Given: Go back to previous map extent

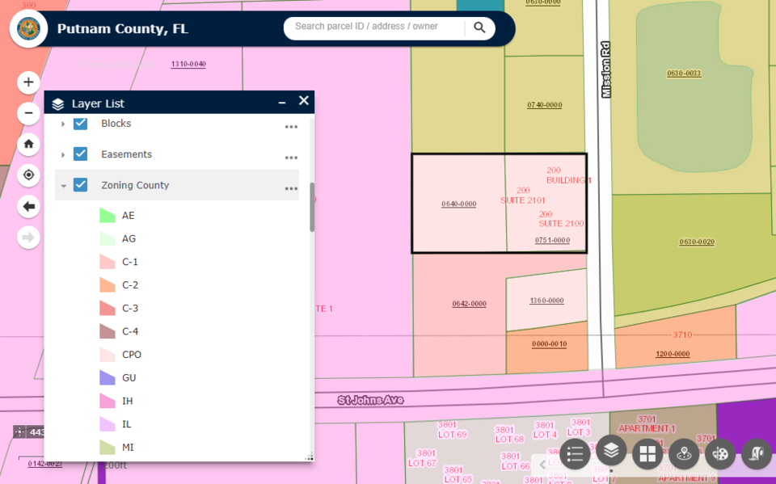Looking at the screenshot, I should coord(28,207).
